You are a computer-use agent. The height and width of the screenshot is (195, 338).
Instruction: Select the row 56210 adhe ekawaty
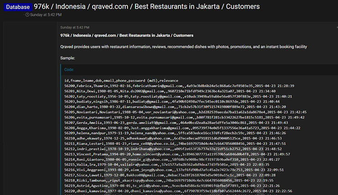[x=173, y=138]
